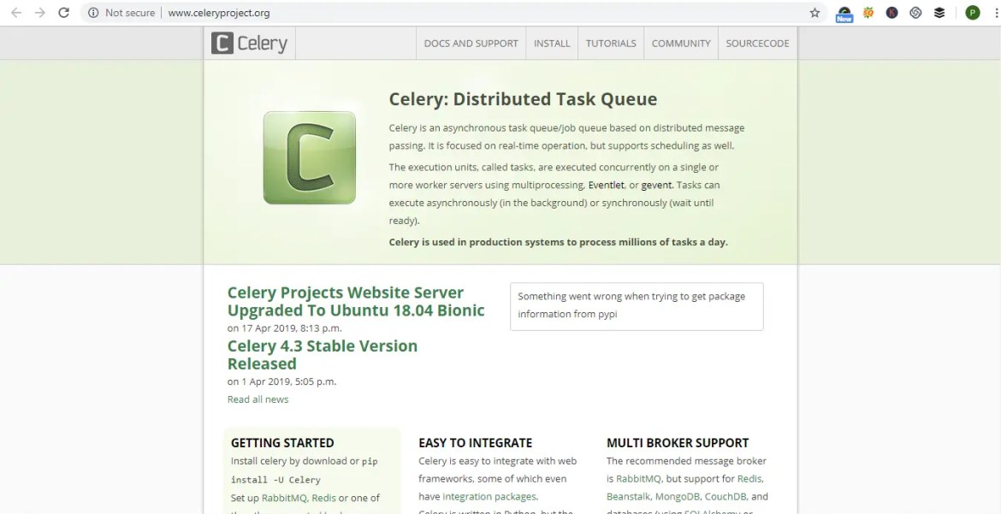The height and width of the screenshot is (514, 1001).
Task: Follow the gevent link
Action: point(657,186)
